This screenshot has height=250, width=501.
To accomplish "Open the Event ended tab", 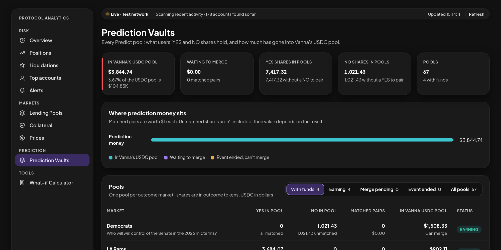I will click(x=425, y=189).
